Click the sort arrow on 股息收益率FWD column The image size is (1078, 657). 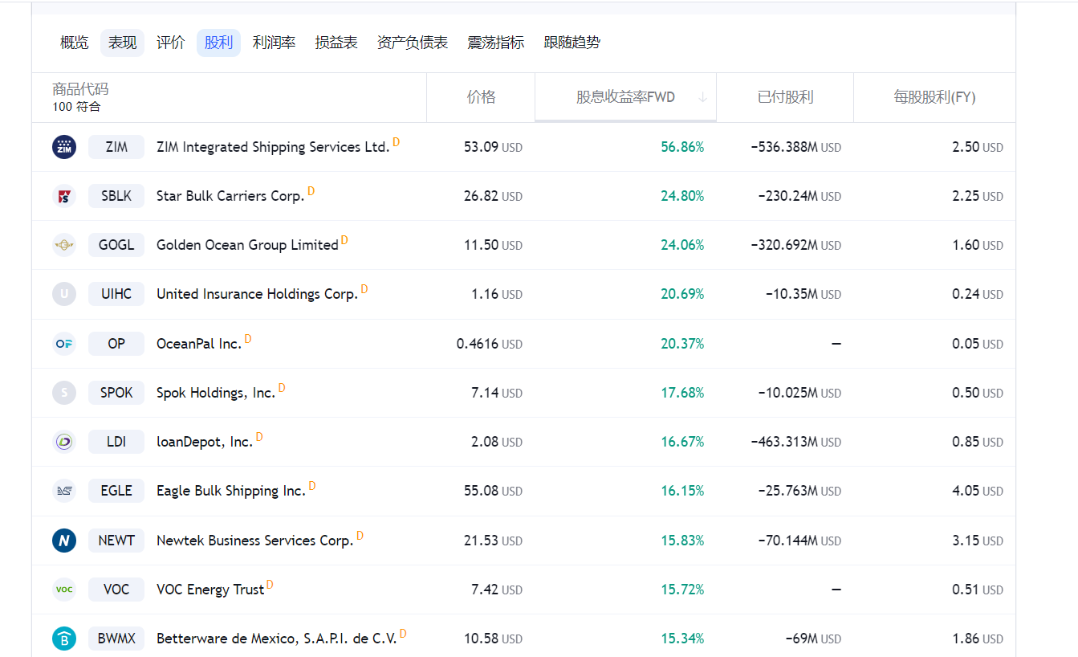[702, 96]
